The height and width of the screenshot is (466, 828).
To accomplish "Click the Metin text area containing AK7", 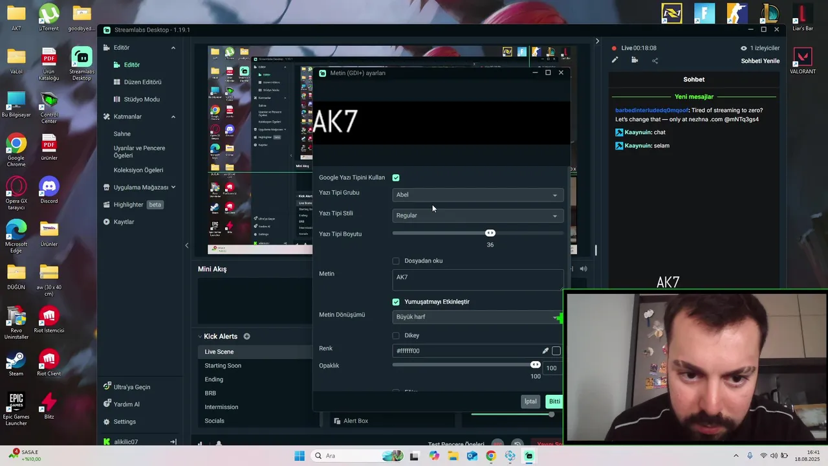I will pyautogui.click(x=477, y=280).
